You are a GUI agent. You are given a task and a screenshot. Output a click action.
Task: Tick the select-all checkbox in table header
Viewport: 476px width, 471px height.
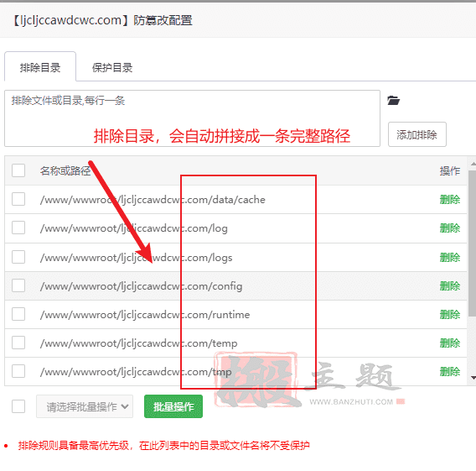point(18,170)
